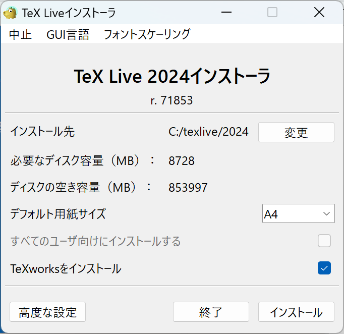344x334 pixels.
Task: Click the revision number r. 71853
Action: click(171, 100)
